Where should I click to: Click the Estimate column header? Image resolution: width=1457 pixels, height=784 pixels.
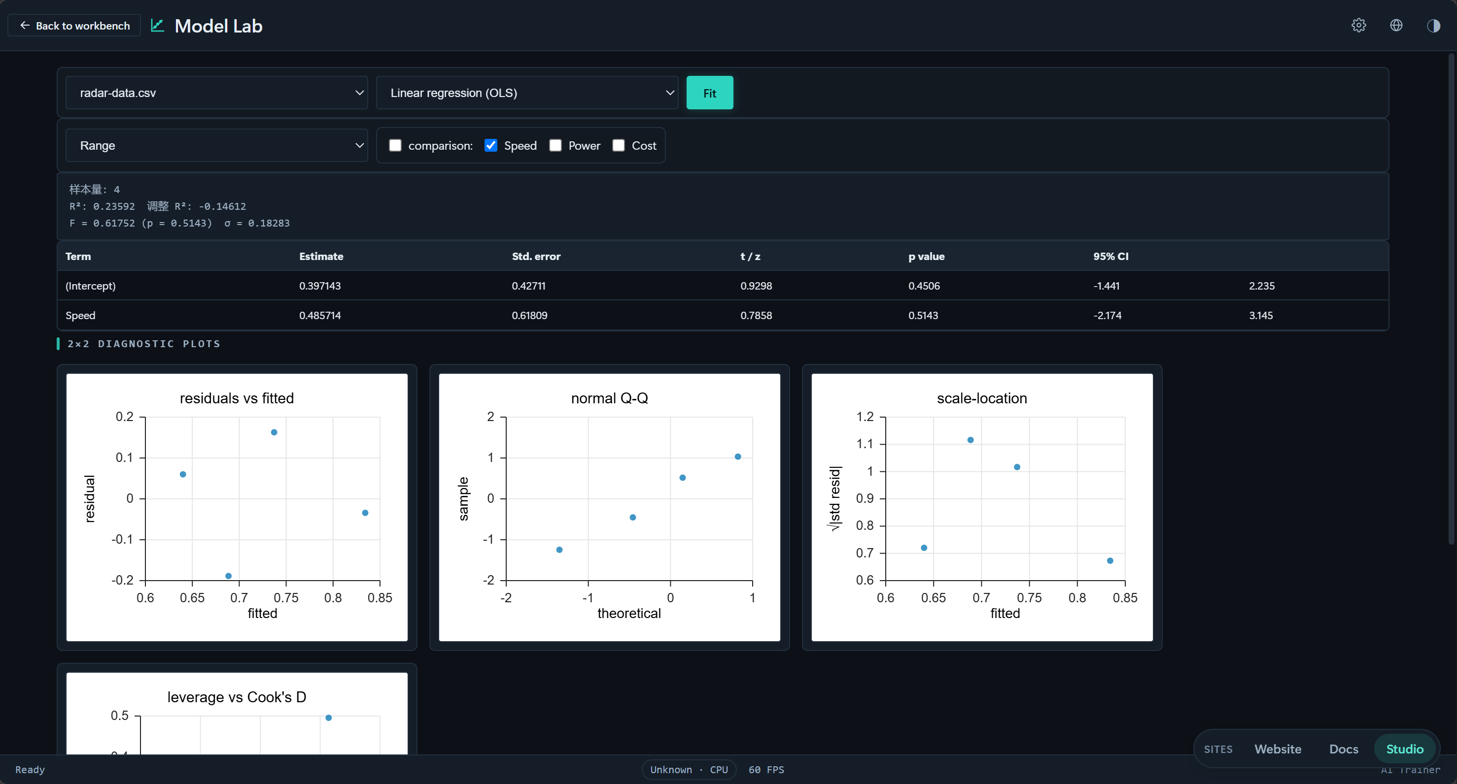pyautogui.click(x=321, y=257)
